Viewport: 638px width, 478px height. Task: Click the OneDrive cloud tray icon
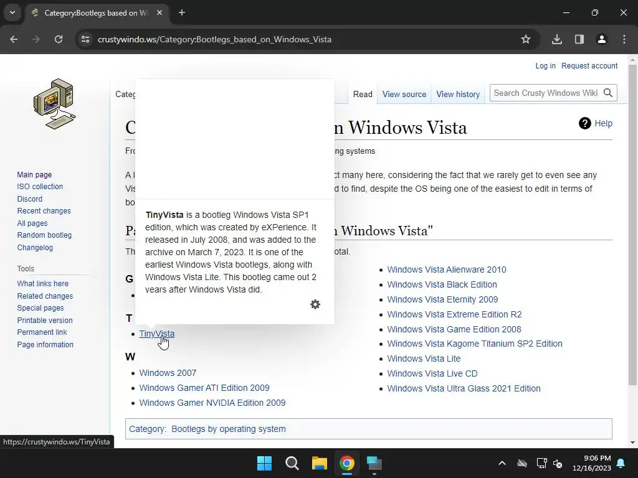point(522,463)
